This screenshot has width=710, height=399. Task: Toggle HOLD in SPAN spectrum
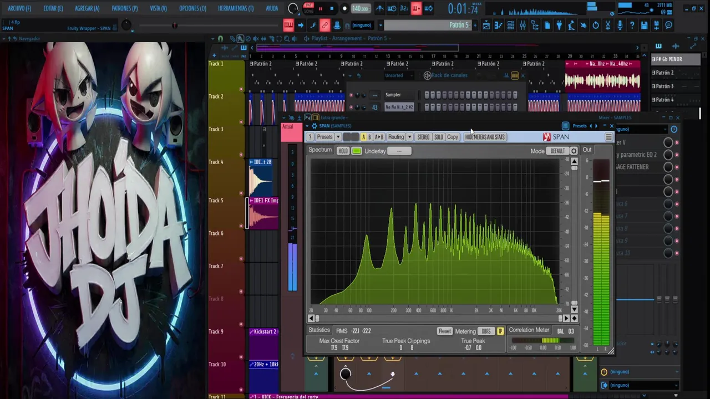pos(343,151)
